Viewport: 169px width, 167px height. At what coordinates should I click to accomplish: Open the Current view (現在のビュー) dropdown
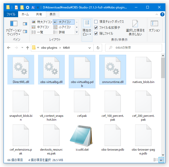pos(87,30)
